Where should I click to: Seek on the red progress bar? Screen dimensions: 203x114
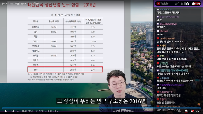tap(101, 108)
